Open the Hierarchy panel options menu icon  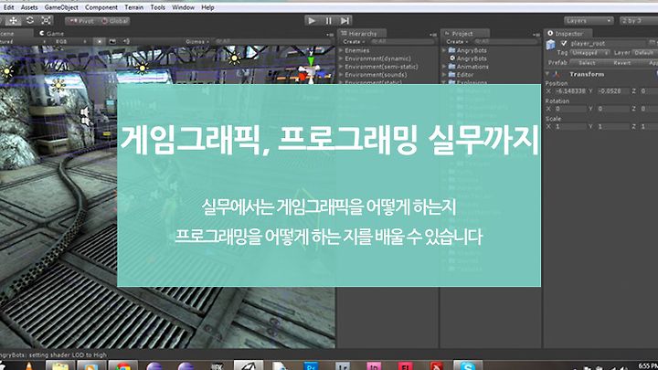432,35
